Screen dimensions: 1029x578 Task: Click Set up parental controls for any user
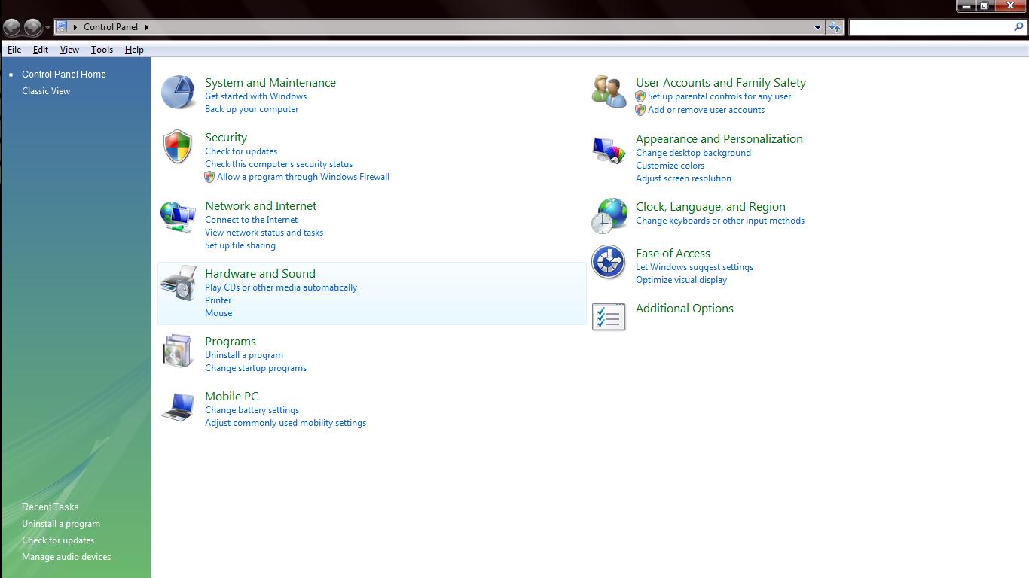point(719,96)
